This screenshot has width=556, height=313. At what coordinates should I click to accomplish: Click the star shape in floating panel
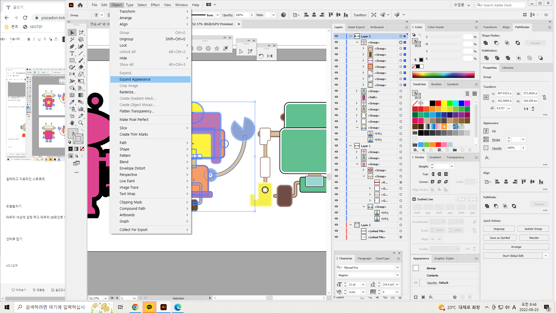tap(217, 48)
